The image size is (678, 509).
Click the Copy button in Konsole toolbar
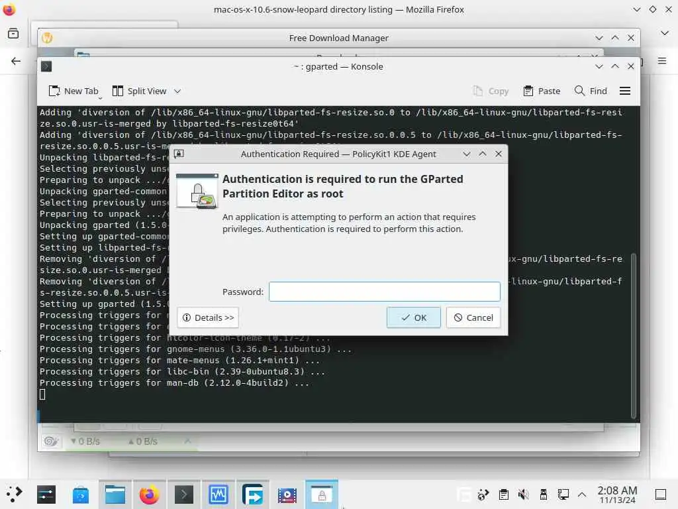(x=491, y=91)
